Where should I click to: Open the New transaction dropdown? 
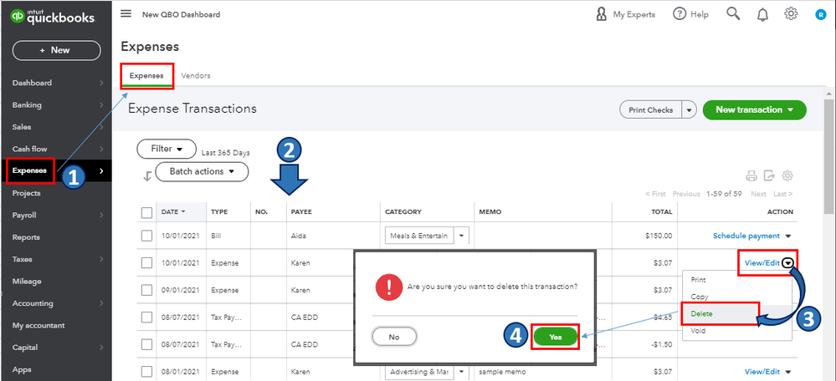pos(755,109)
